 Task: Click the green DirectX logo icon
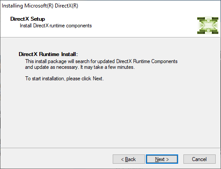coord(208,26)
